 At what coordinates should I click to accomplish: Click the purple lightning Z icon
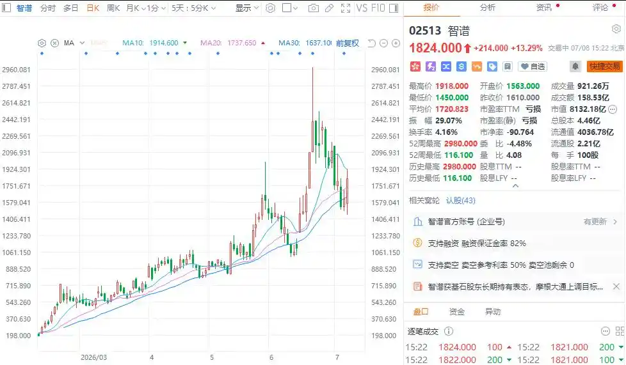coord(430,66)
